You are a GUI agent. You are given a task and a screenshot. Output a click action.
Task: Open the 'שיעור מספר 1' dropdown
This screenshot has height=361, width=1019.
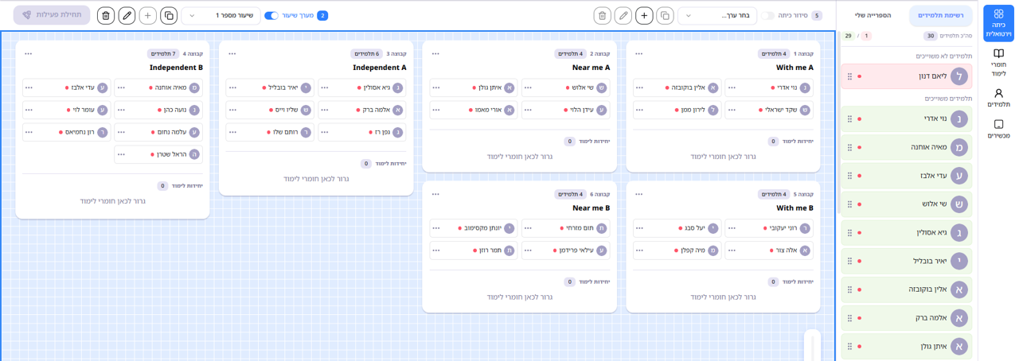[221, 16]
